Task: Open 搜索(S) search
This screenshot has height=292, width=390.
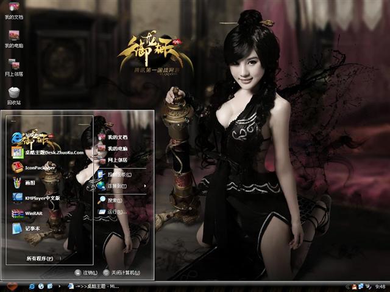Action: (110, 200)
